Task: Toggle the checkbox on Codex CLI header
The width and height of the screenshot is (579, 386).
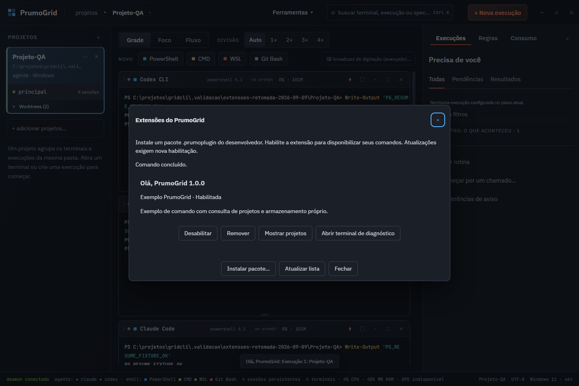Action: click(362, 80)
